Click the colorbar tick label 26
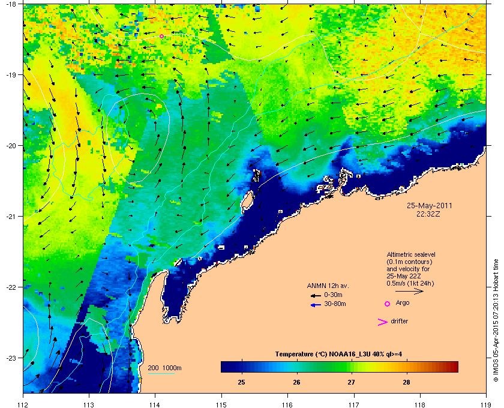 click(296, 382)
